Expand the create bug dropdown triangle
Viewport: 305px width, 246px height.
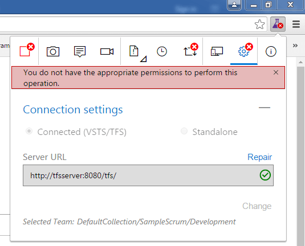point(144,59)
